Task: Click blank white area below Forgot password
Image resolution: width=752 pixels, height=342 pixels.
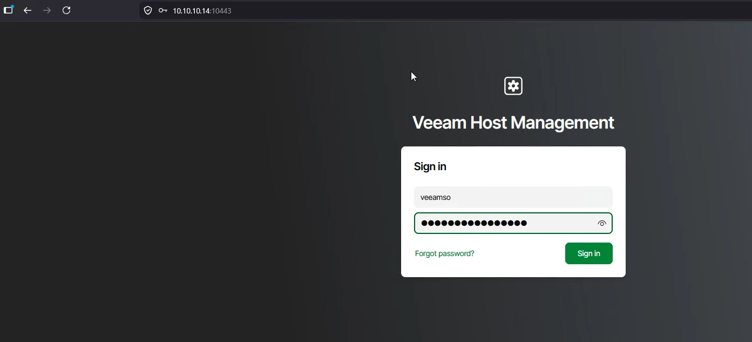Action: 486,270
